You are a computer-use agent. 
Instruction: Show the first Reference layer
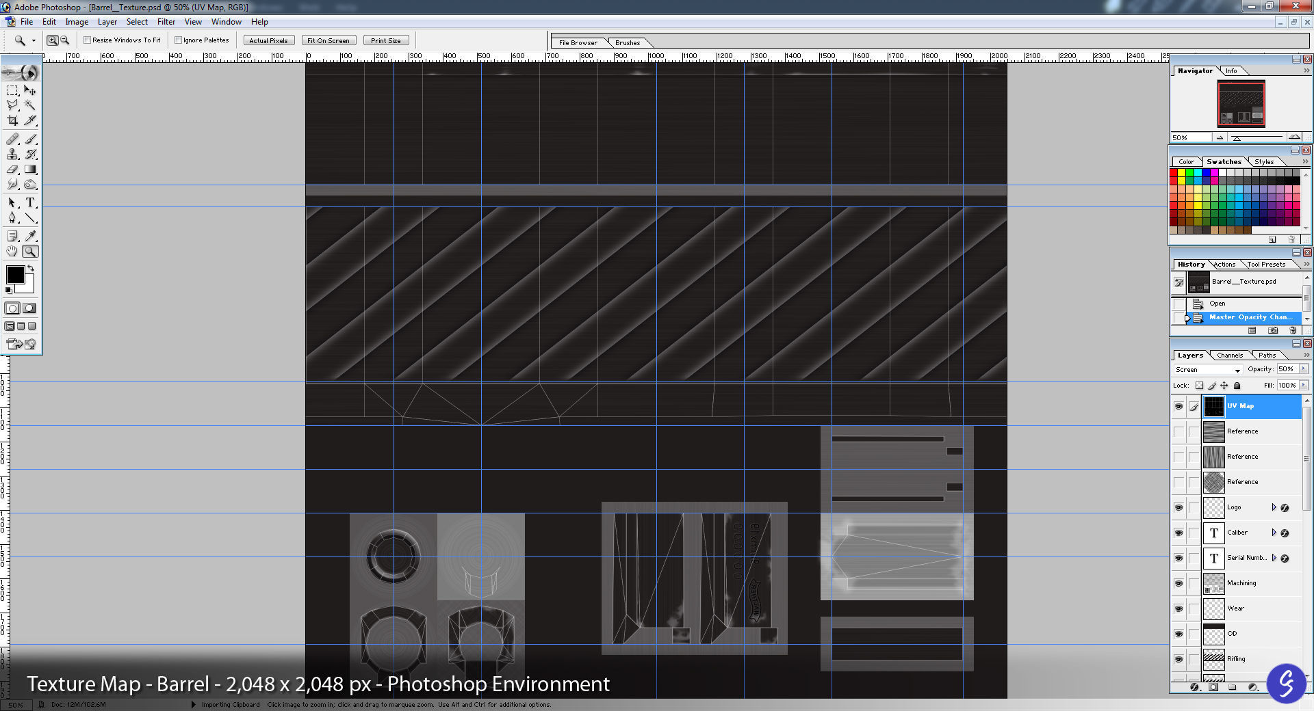[1178, 431]
